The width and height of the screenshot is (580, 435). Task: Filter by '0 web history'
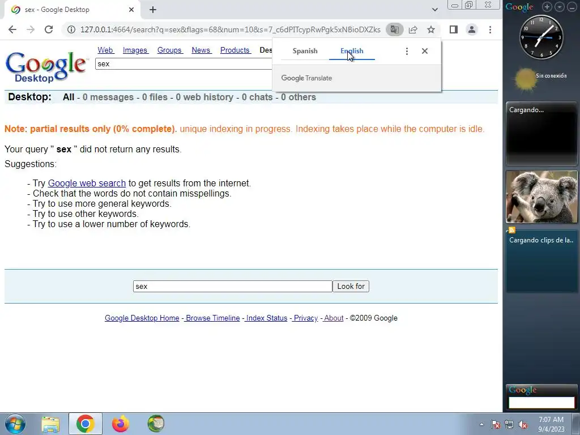tap(204, 97)
